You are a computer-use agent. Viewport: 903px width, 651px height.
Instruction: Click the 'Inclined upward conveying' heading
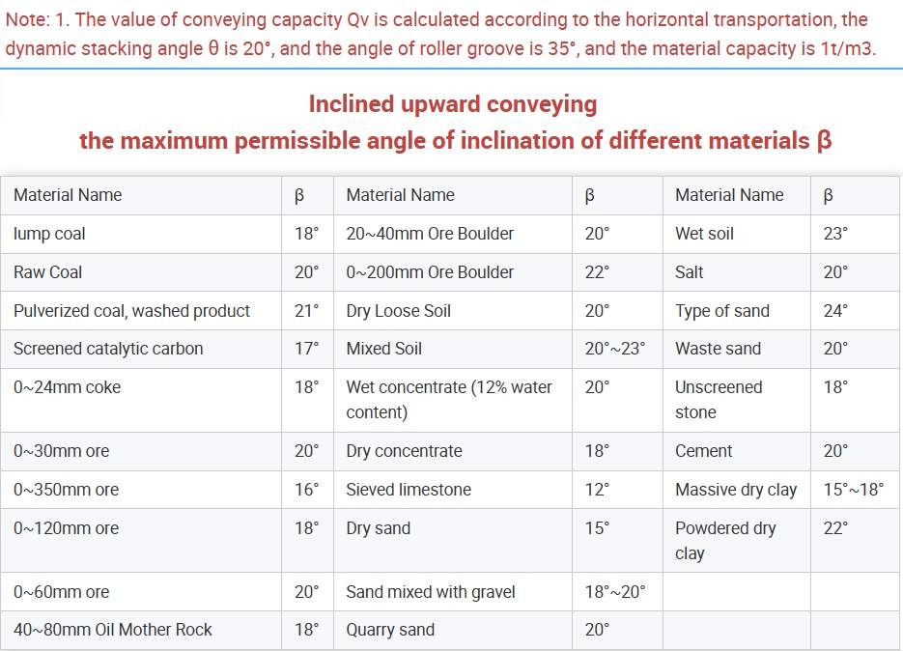click(x=453, y=104)
